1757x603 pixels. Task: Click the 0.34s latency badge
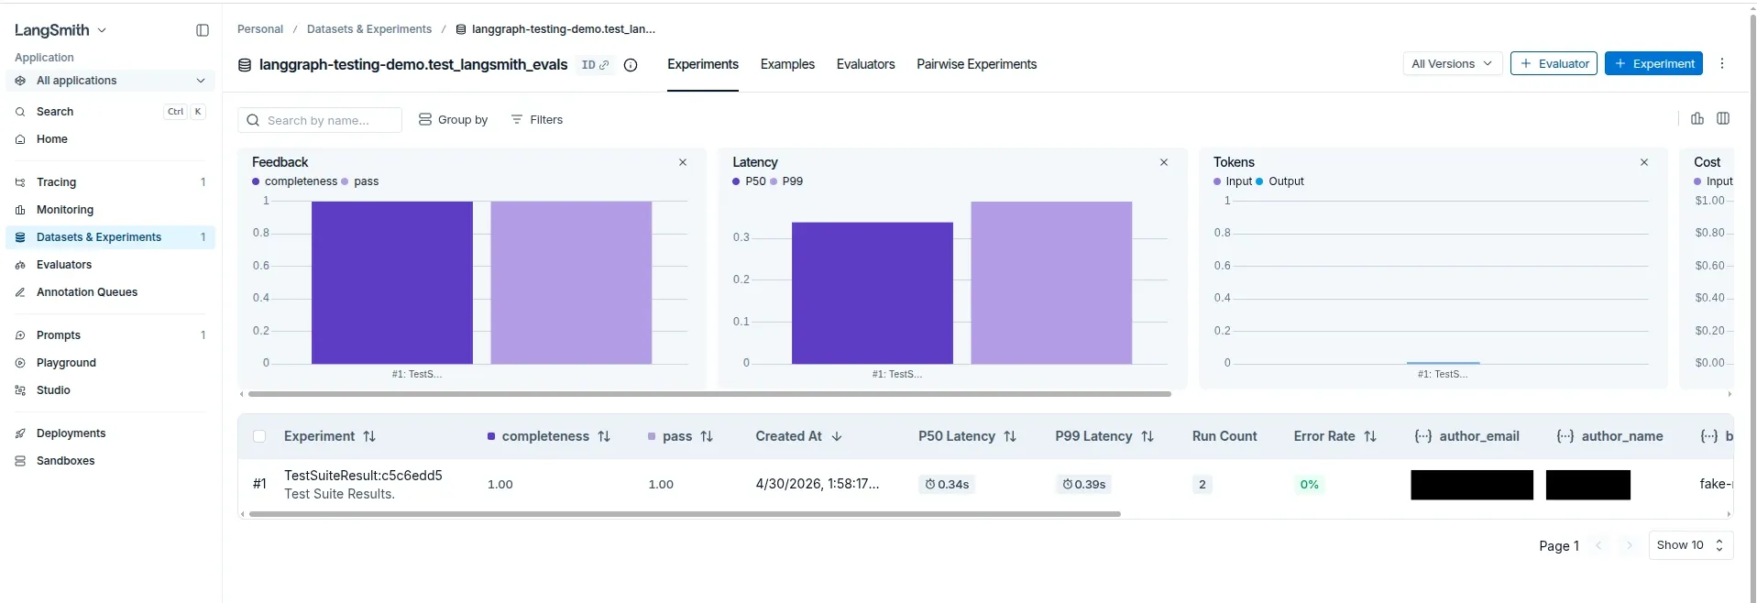click(947, 485)
